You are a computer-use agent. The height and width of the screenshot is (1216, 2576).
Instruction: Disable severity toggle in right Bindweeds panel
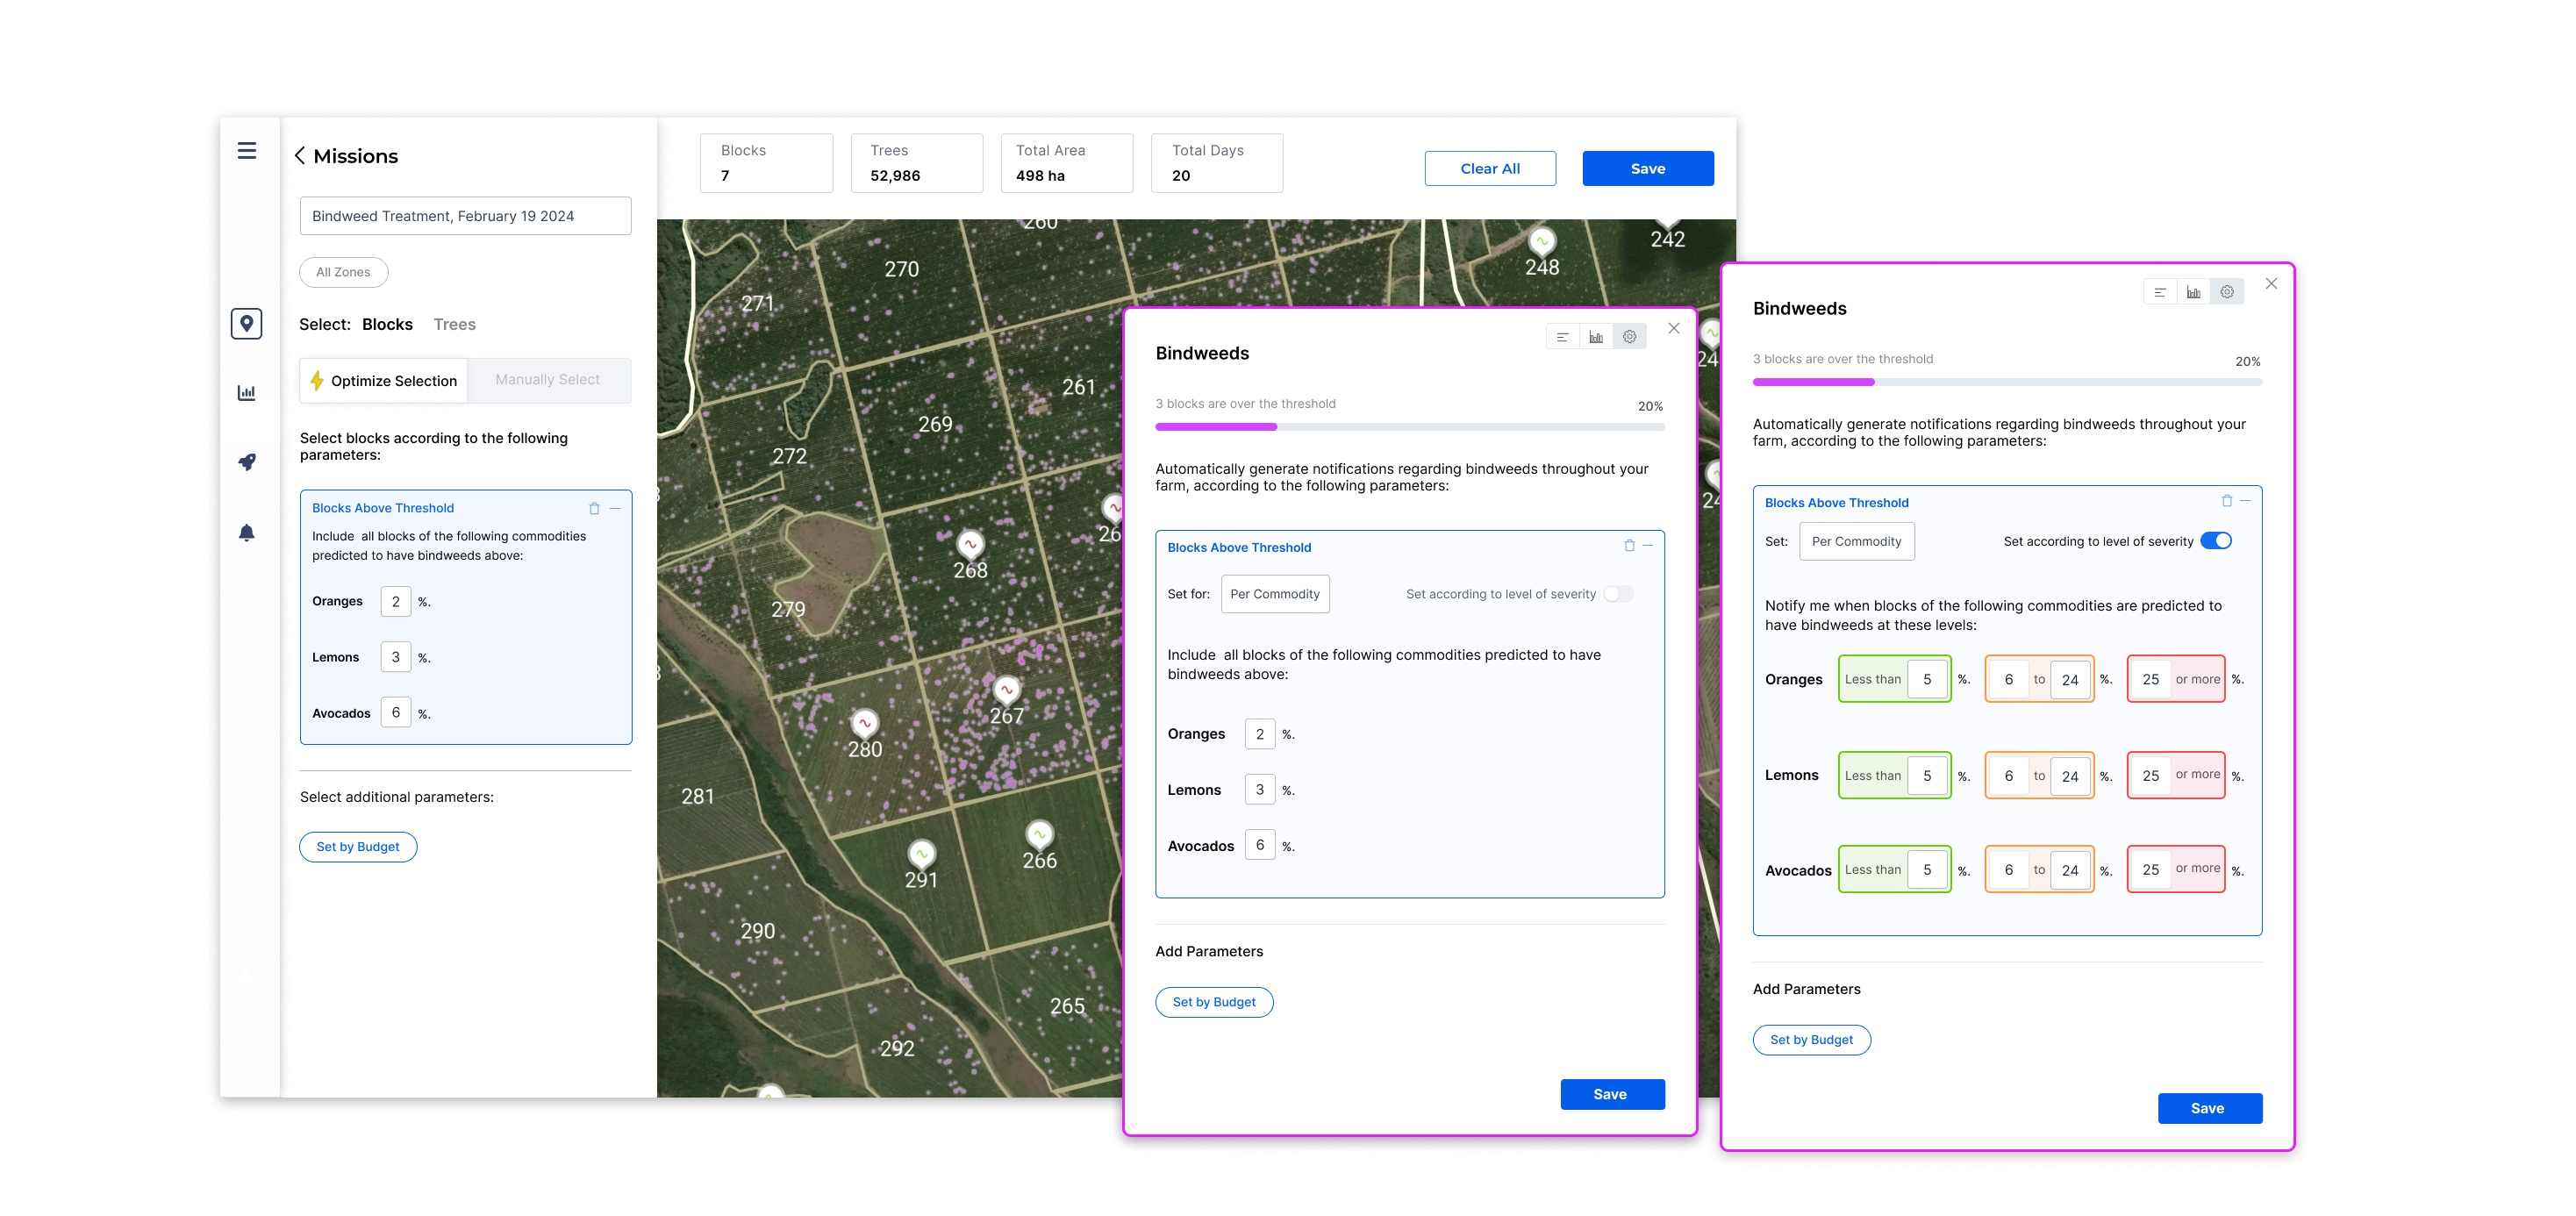click(x=2215, y=541)
